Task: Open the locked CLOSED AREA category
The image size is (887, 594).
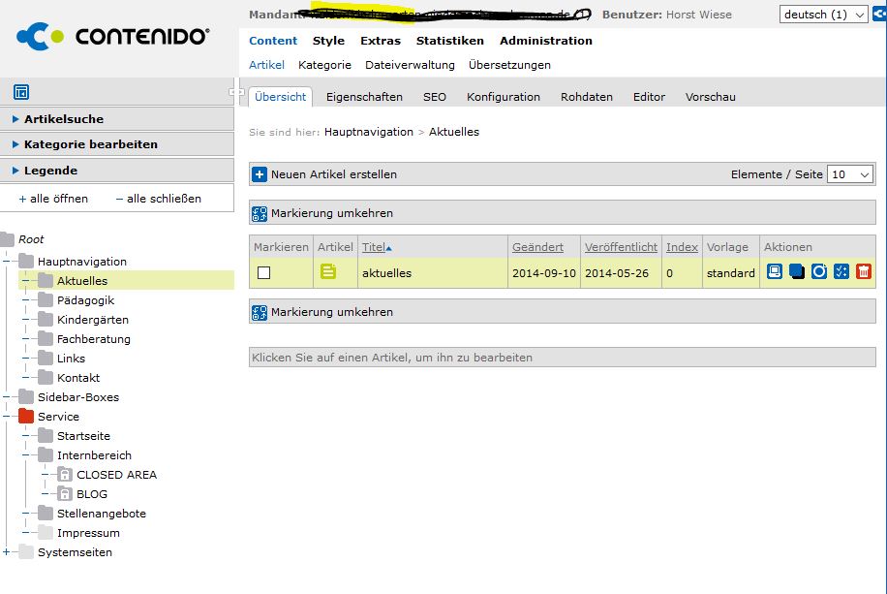Action: click(115, 475)
